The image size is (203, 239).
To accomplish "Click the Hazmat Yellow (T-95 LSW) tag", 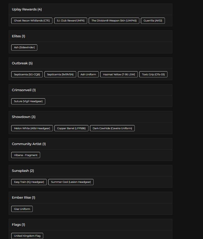I will coord(119,75).
